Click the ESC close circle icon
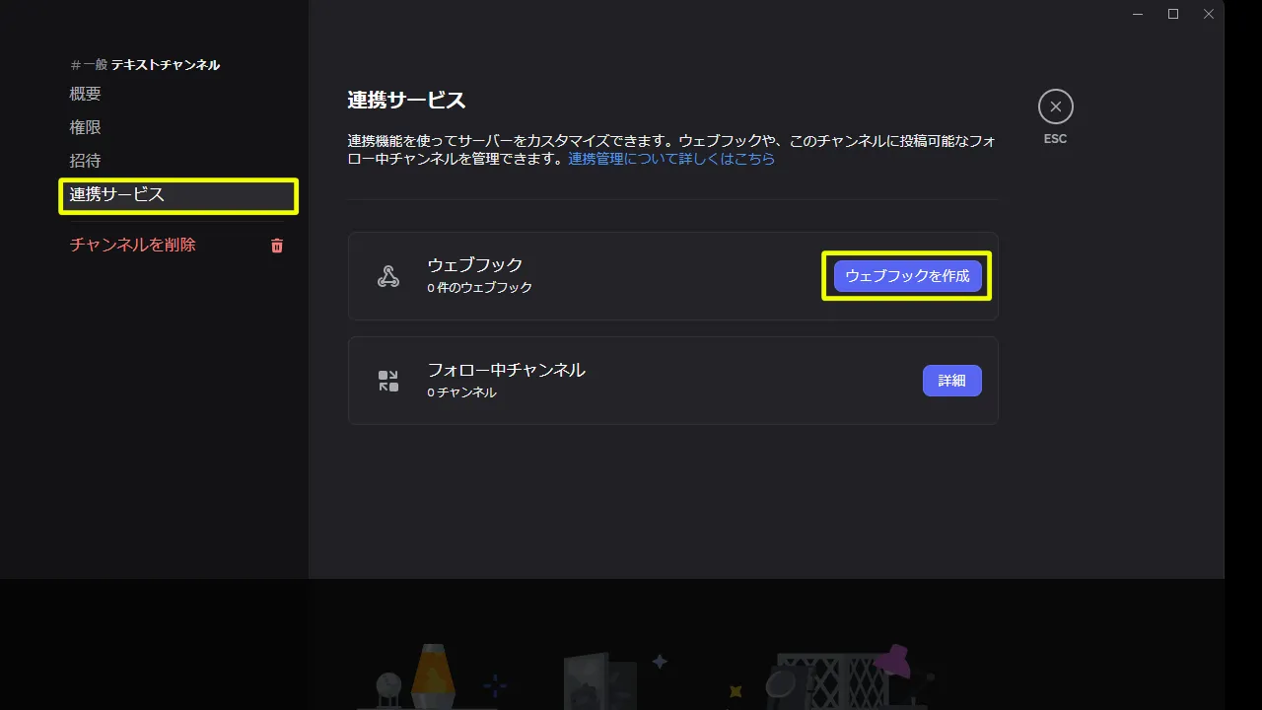This screenshot has height=710, width=1262. click(1055, 106)
